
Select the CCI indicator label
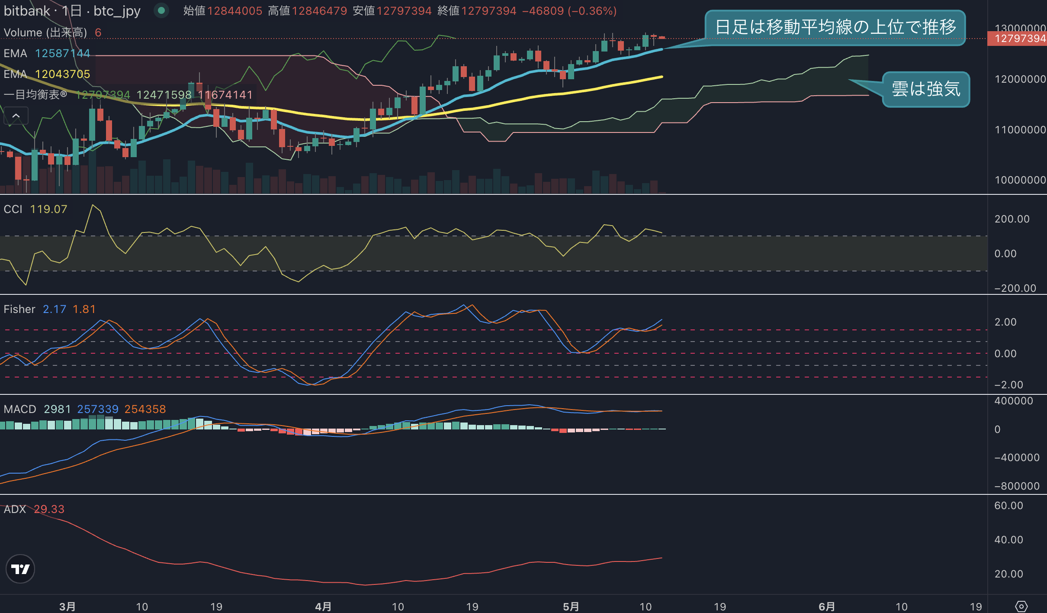pyautogui.click(x=13, y=209)
